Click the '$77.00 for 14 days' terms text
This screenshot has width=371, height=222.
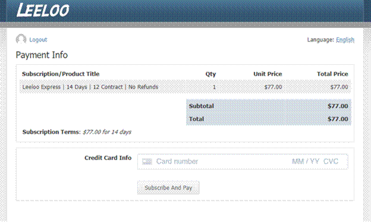[107, 132]
